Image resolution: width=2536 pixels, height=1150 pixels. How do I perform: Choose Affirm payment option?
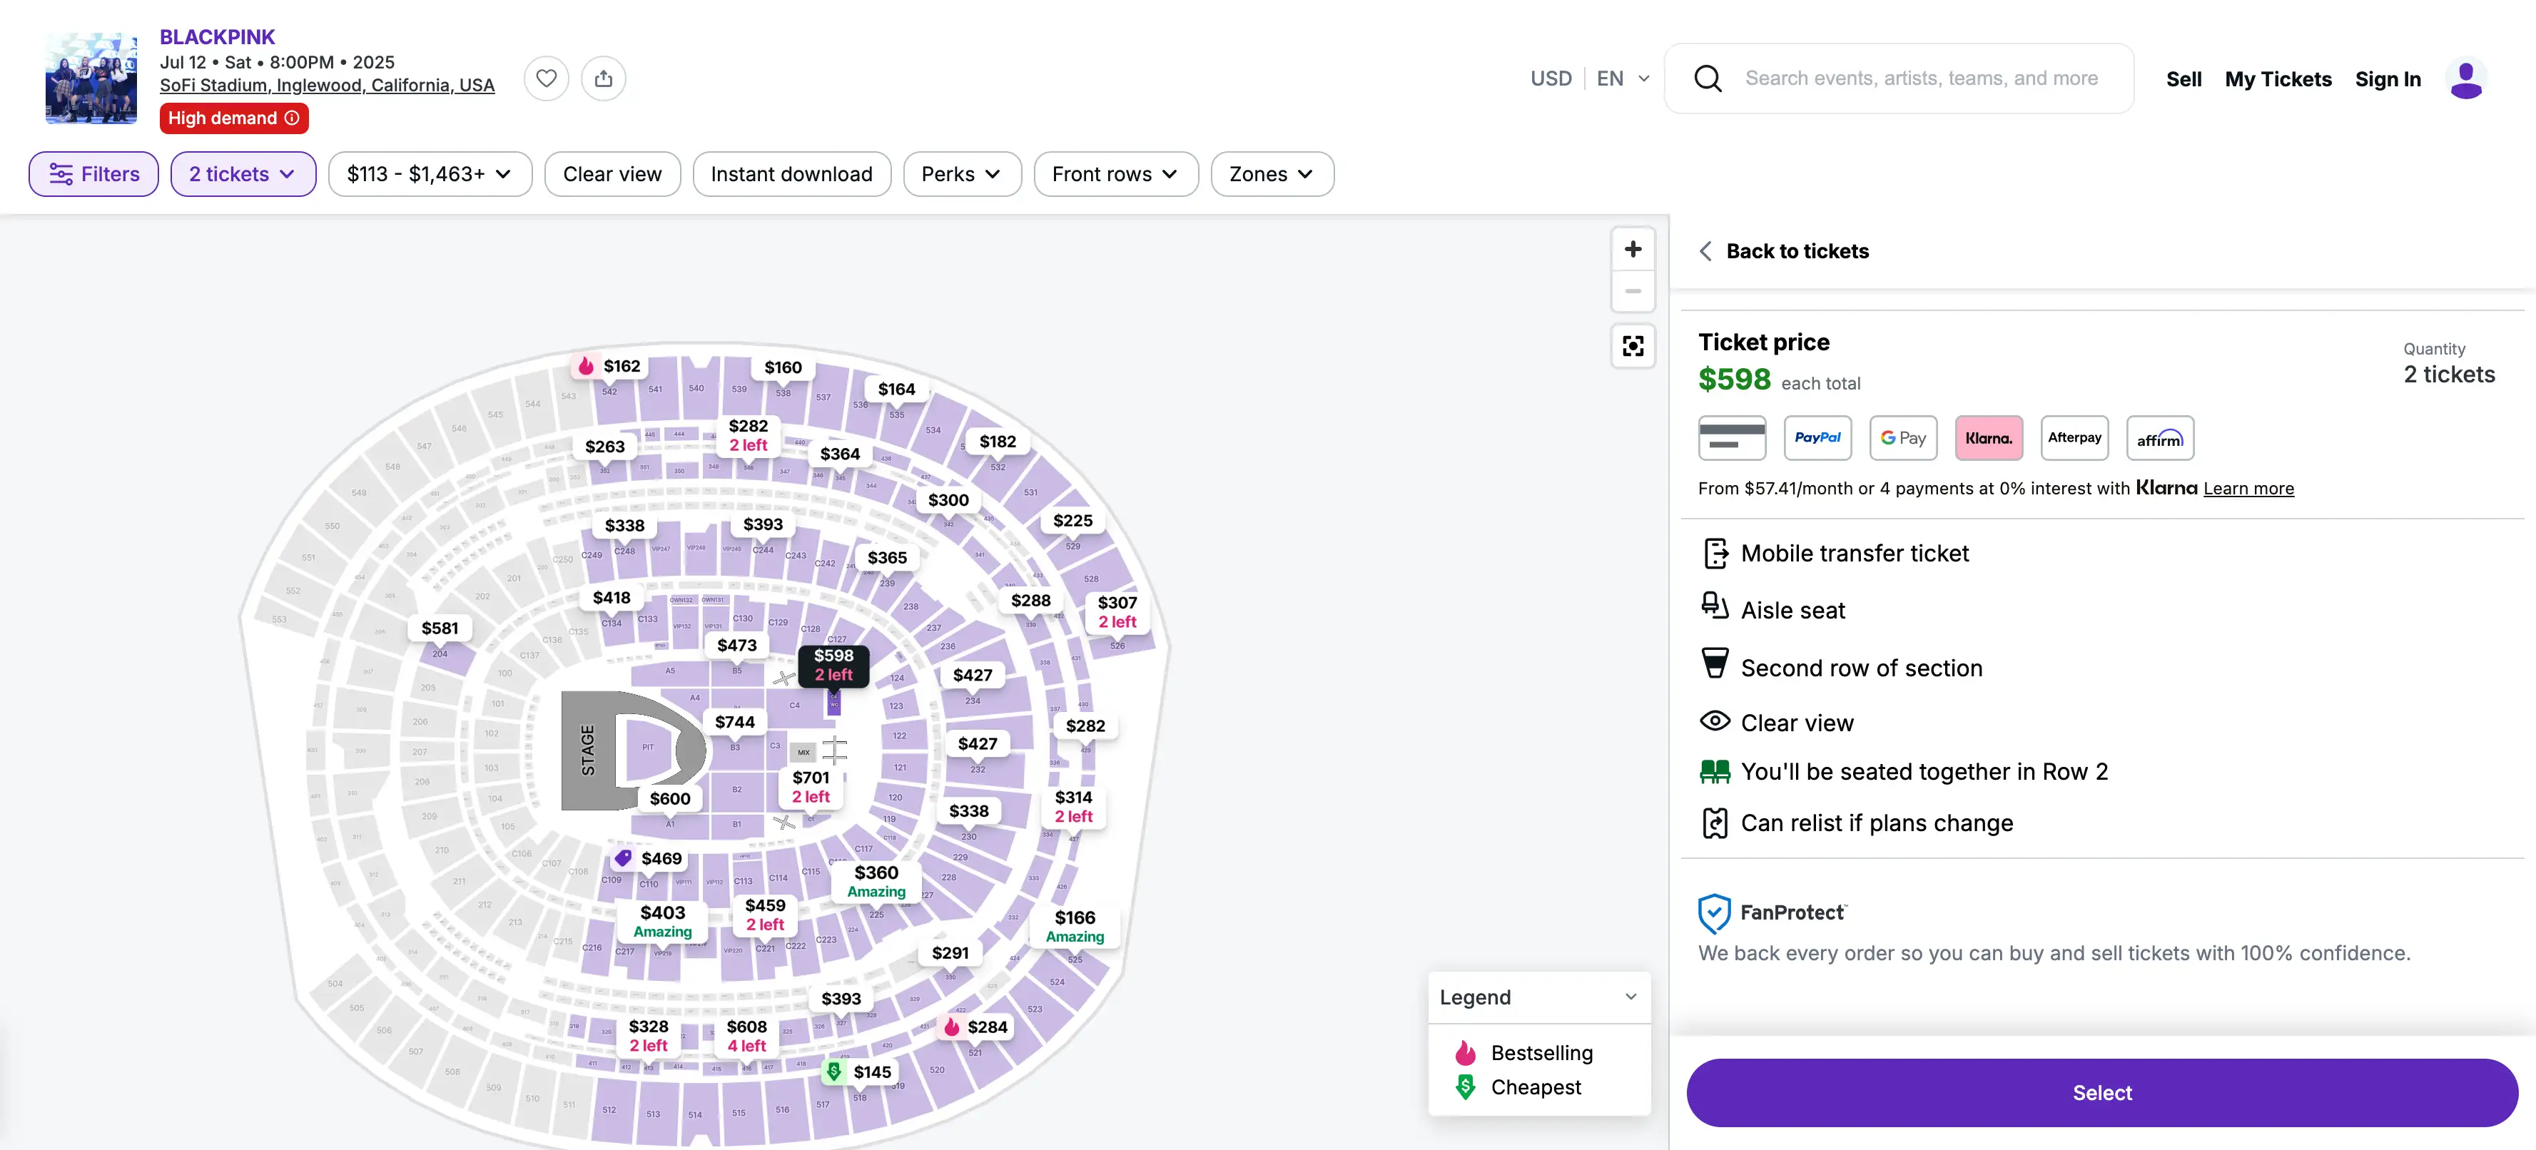point(2160,438)
